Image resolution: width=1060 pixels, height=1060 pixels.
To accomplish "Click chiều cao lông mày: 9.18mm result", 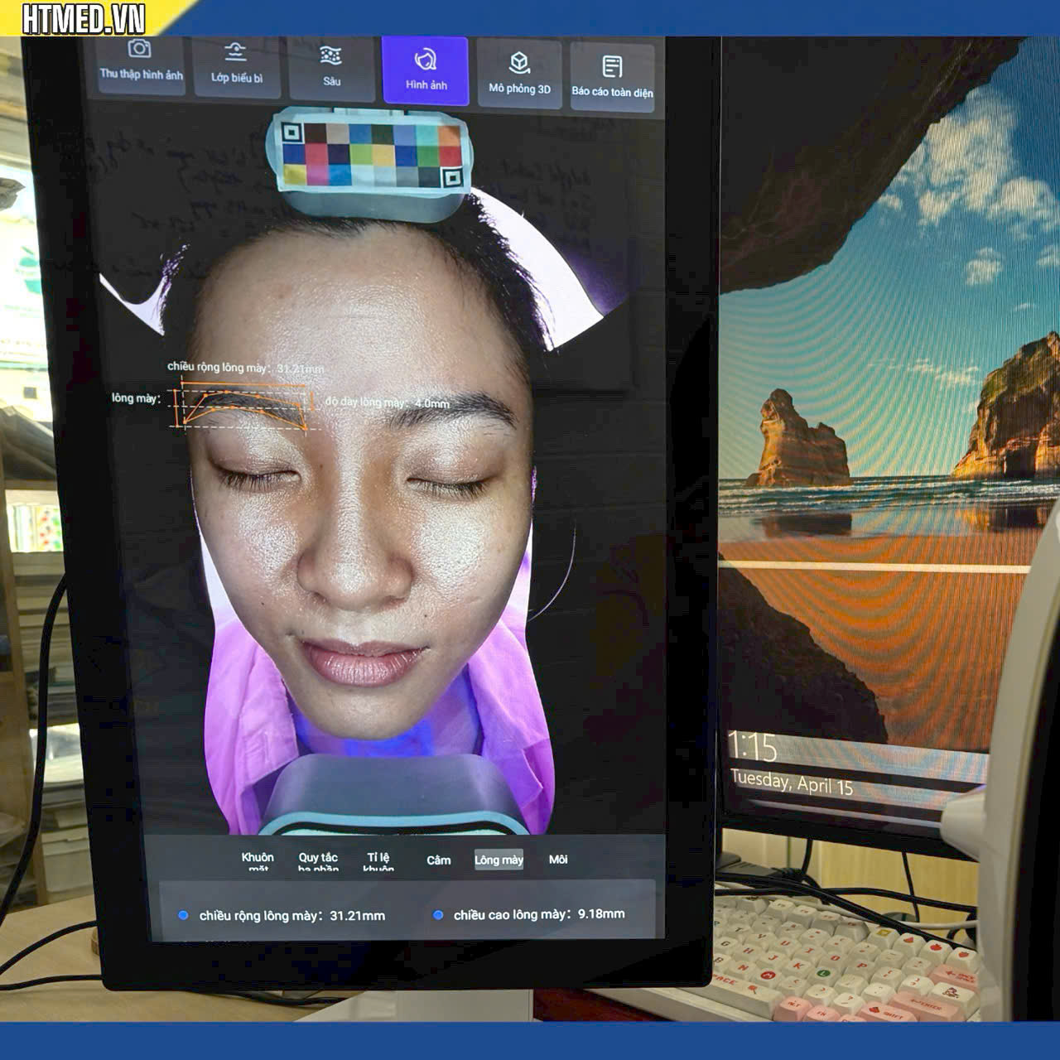I will pos(539,914).
